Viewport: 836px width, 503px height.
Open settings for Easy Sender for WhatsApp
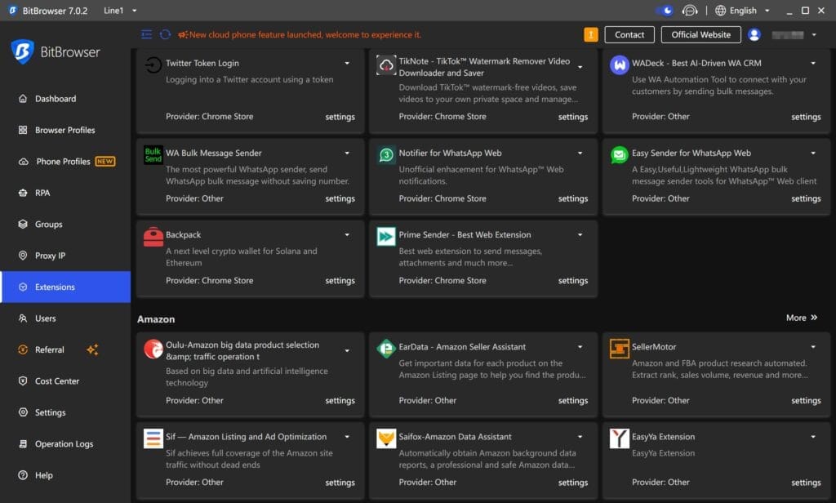click(x=806, y=198)
